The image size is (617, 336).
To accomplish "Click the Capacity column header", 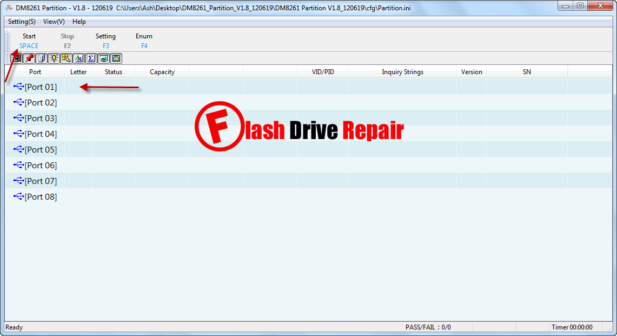I will pos(162,71).
